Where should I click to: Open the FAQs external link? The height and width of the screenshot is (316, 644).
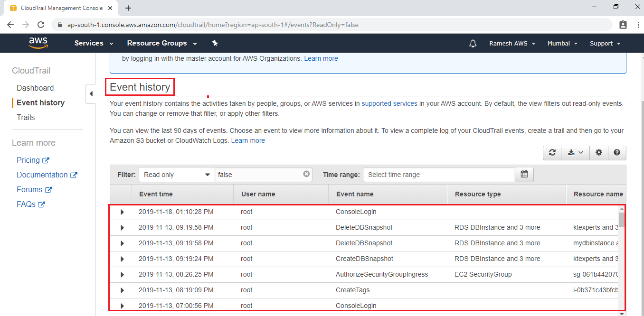31,204
